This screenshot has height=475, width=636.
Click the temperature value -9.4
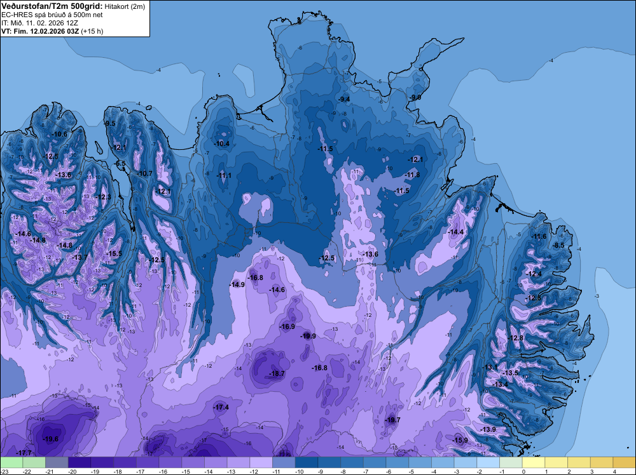(344, 99)
